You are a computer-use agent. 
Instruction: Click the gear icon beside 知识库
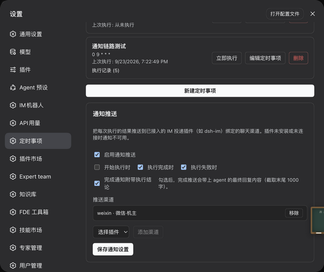13,194
